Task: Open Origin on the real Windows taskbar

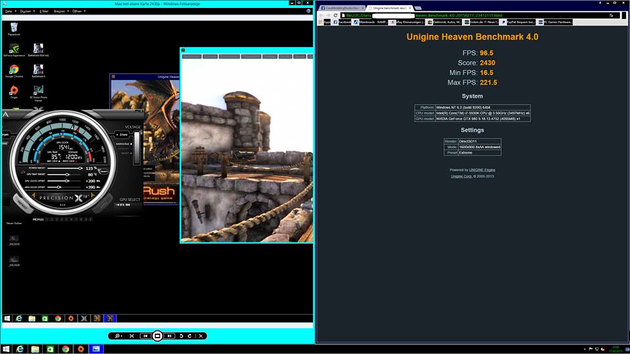Action: click(81, 349)
